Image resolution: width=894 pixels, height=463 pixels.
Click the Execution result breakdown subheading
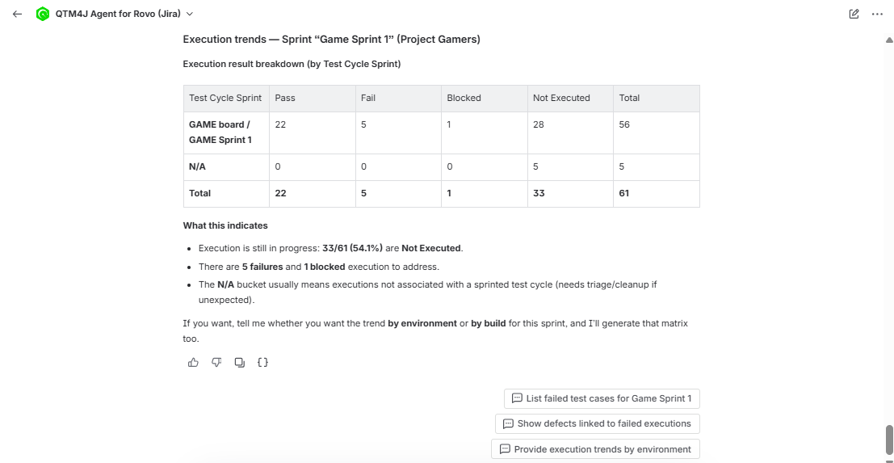(x=292, y=64)
